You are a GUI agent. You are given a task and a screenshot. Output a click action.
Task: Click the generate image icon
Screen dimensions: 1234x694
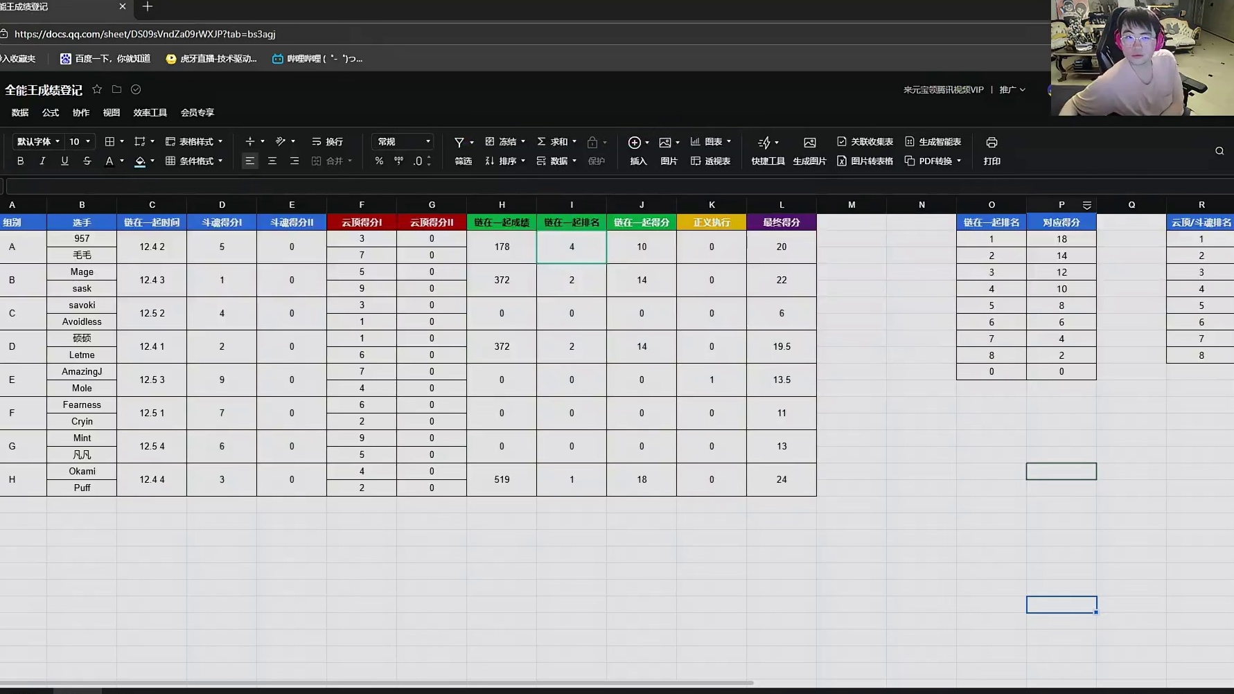pyautogui.click(x=809, y=143)
